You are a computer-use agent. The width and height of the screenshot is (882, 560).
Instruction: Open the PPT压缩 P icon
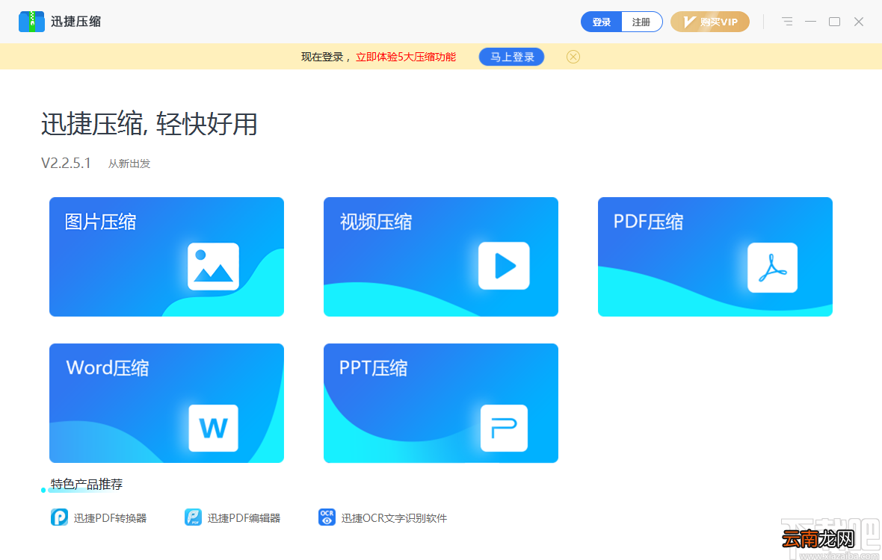pyautogui.click(x=504, y=428)
